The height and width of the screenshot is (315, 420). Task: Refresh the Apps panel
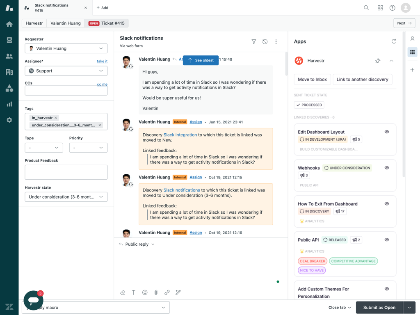pos(394,41)
